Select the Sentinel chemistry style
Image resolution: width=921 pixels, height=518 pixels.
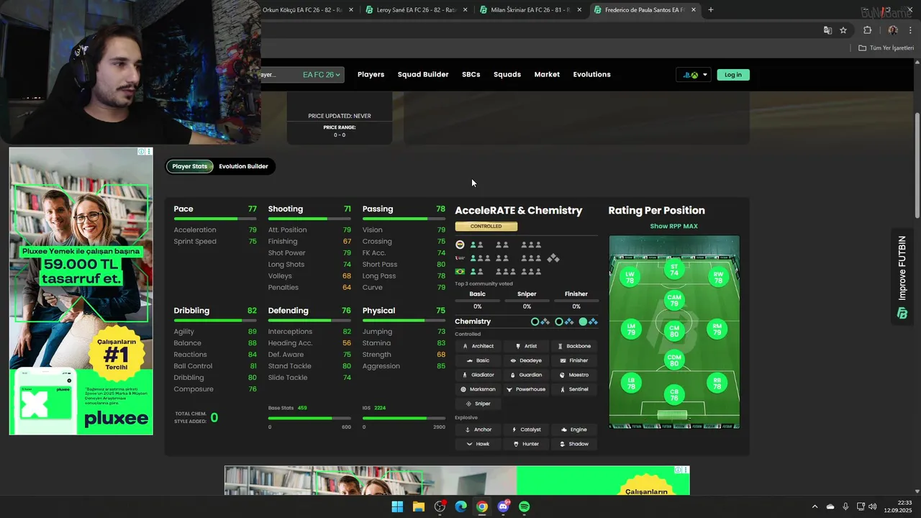(x=574, y=389)
